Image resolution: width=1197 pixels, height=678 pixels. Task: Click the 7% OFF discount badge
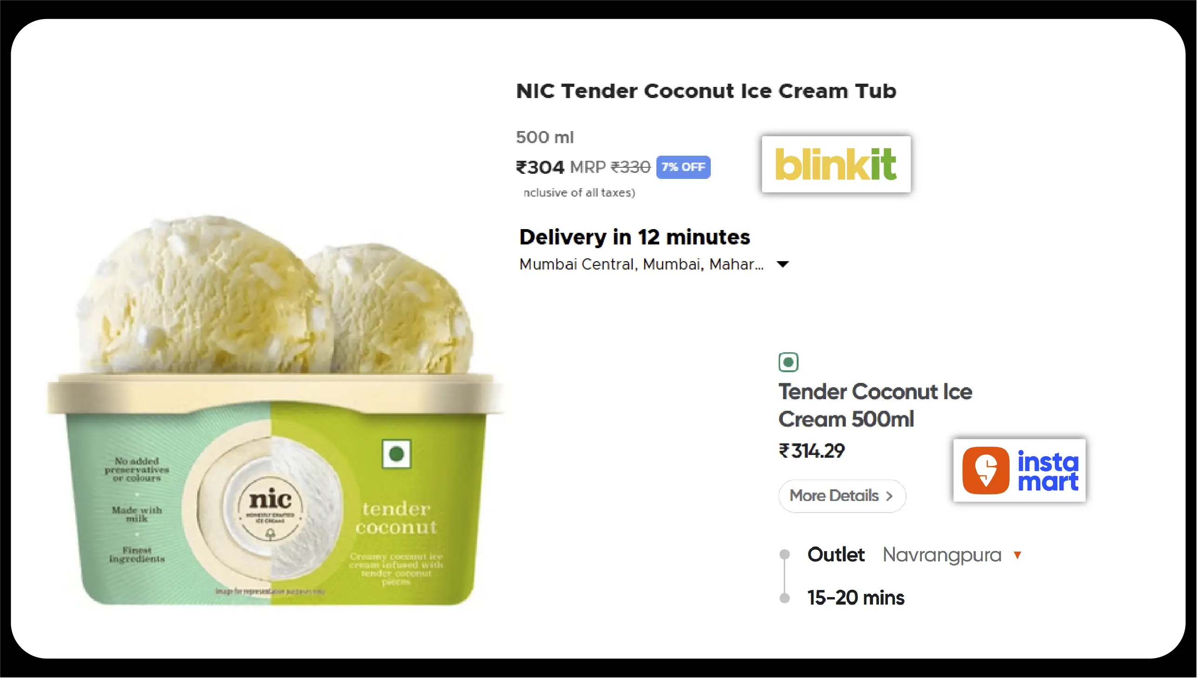pos(683,167)
